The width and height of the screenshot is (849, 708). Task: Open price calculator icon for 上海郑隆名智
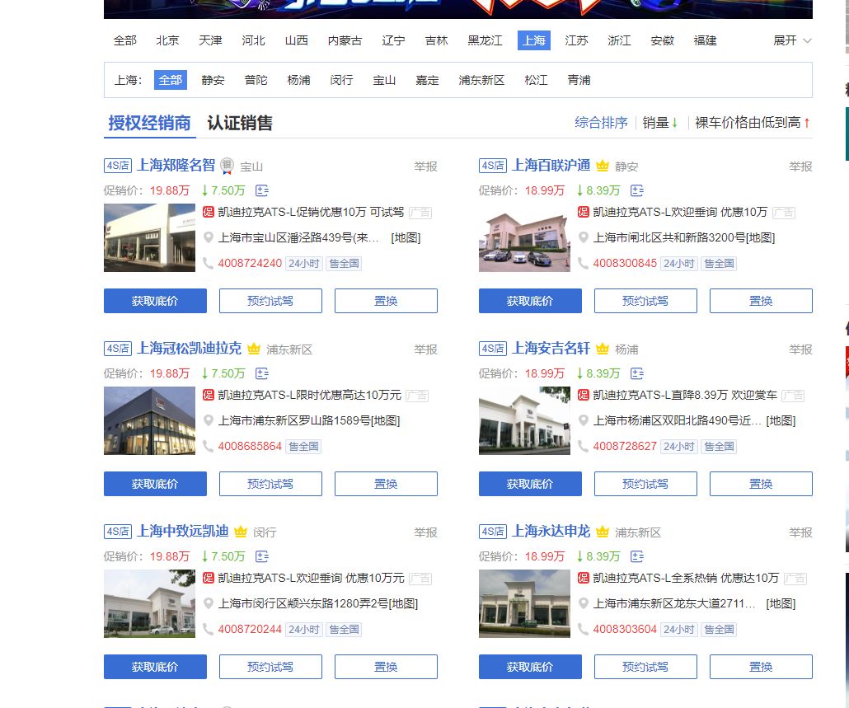pos(262,190)
